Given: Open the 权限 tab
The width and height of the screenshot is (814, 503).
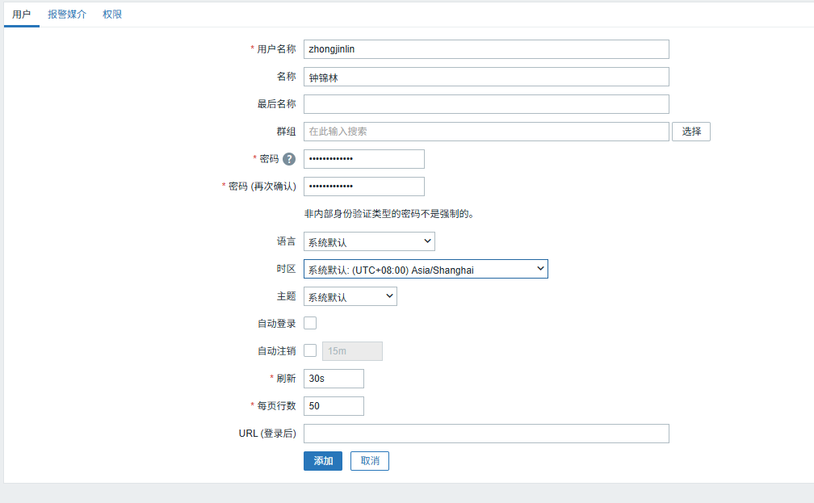Looking at the screenshot, I should pyautogui.click(x=112, y=15).
